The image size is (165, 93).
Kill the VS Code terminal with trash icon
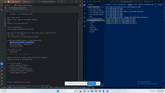[161, 5]
